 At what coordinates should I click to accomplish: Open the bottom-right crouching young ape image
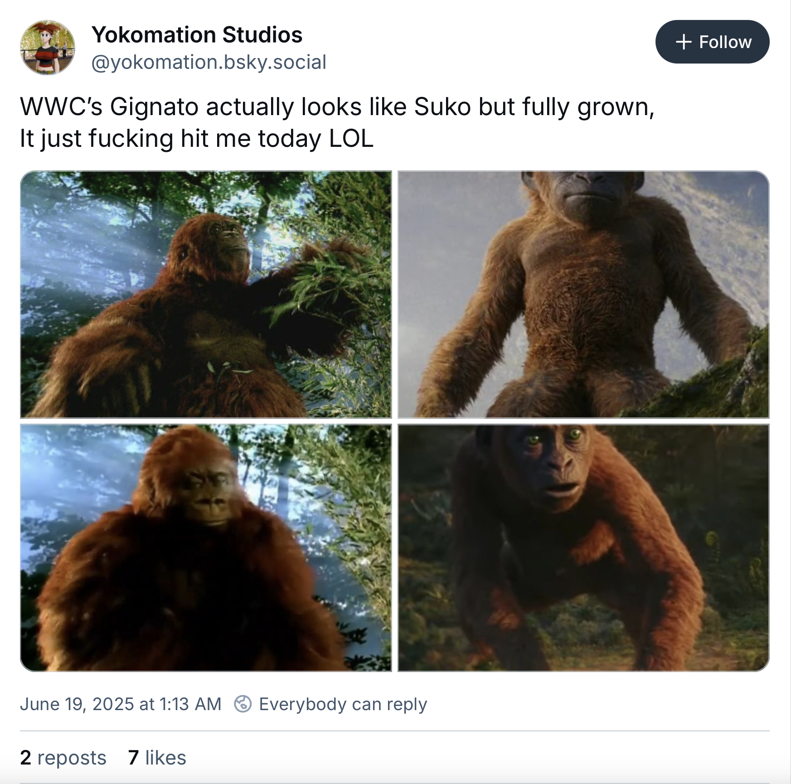pyautogui.click(x=583, y=547)
